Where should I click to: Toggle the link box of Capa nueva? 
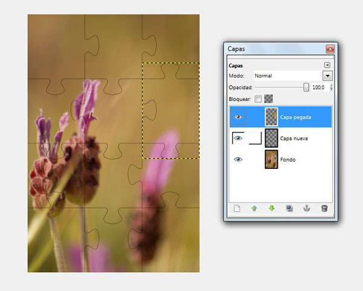[x=255, y=138]
